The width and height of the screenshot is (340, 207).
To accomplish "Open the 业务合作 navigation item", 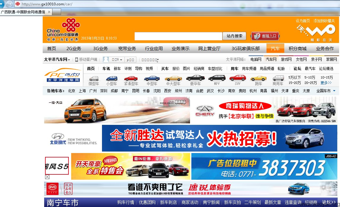I will point(325,49).
